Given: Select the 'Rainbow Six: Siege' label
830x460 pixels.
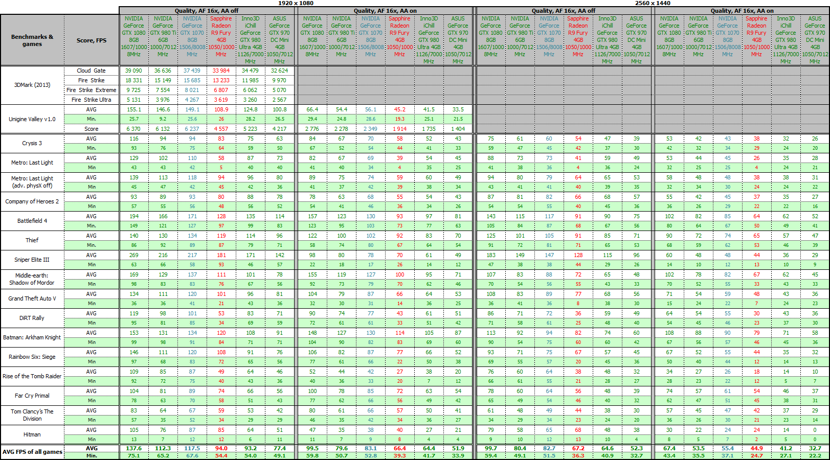Looking at the screenshot, I should point(32,357).
